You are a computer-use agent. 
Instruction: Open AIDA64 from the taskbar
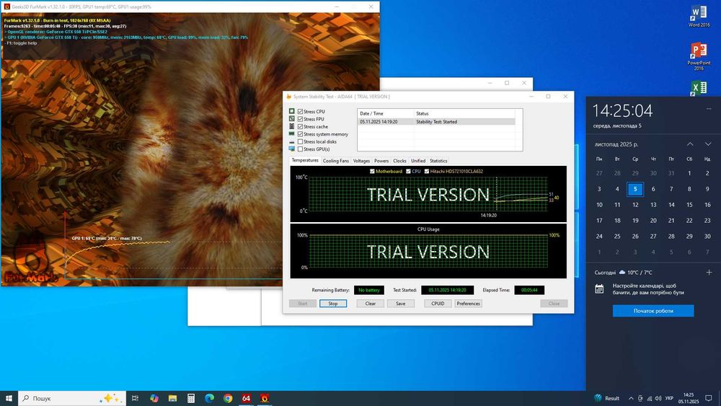[x=247, y=398]
